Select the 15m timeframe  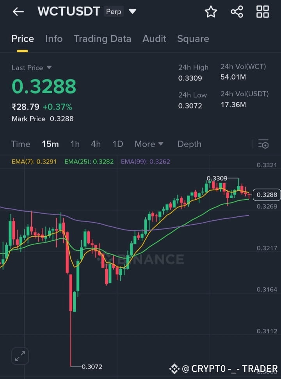[x=50, y=144]
